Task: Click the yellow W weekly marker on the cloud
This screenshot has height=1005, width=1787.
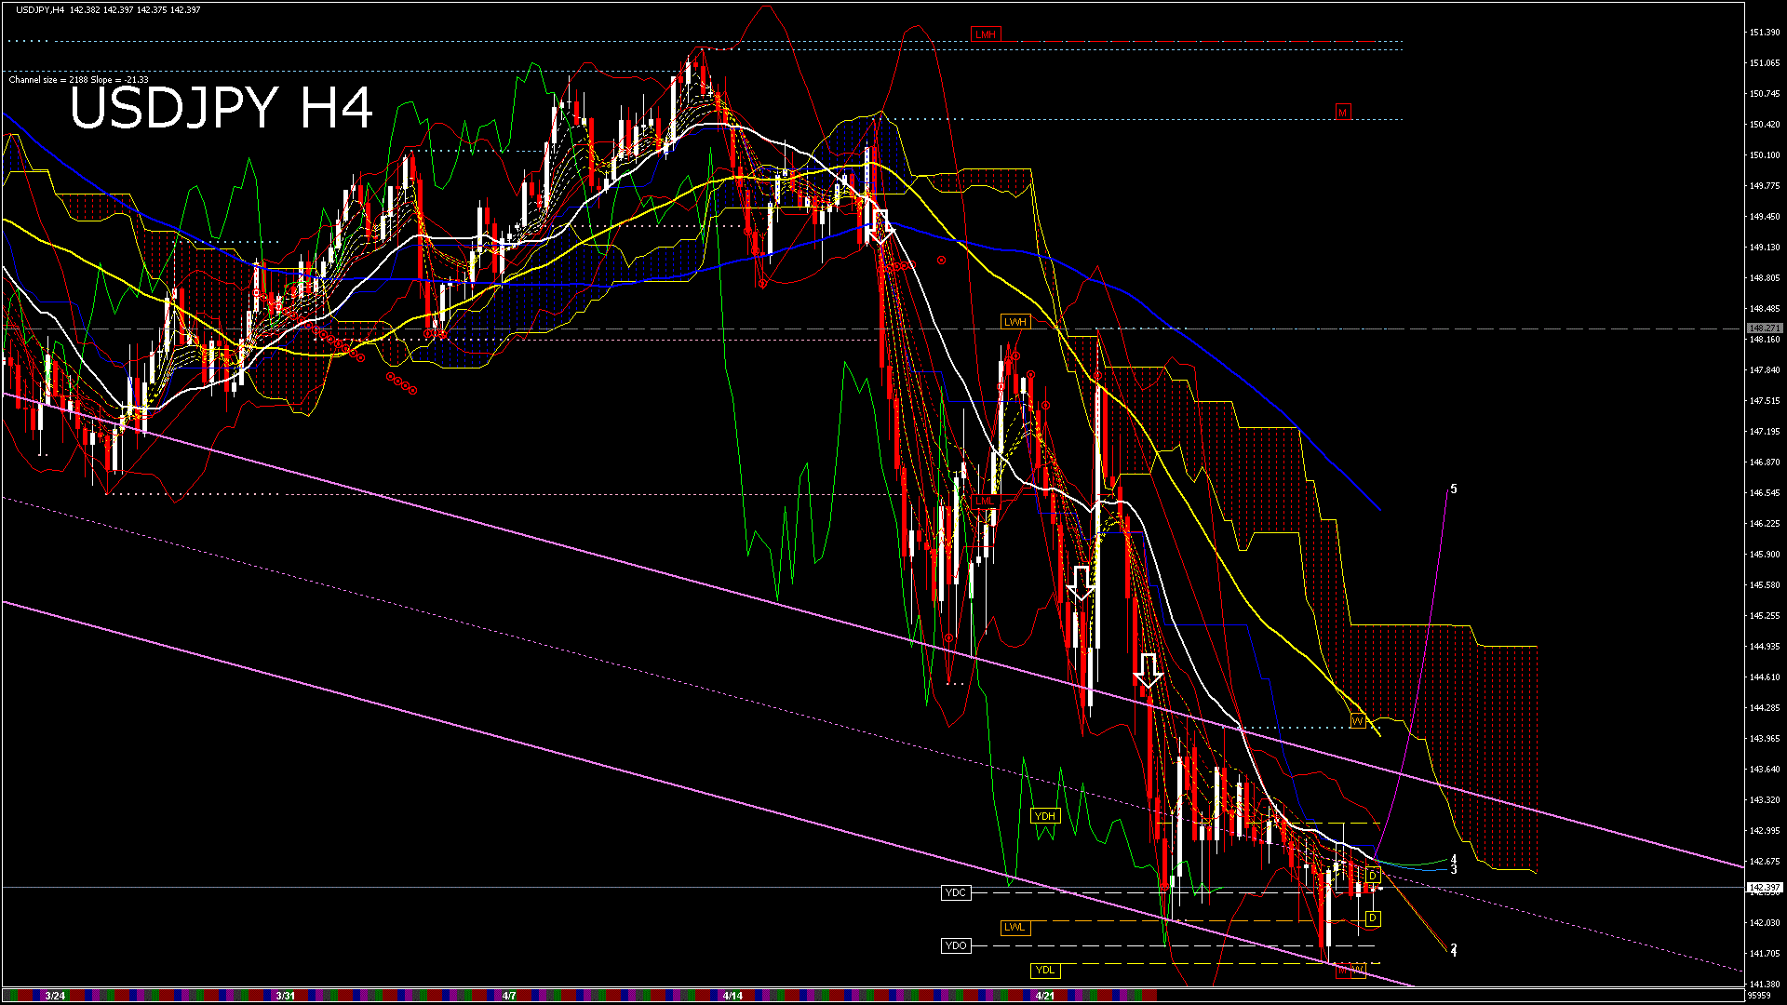Action: click(1357, 721)
